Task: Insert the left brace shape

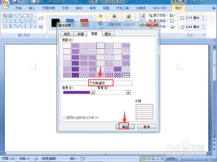Action: coord(25,26)
